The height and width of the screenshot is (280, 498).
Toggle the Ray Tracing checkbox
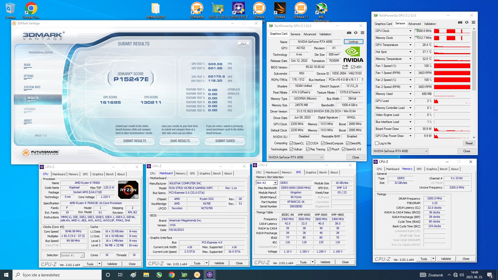click(308, 149)
